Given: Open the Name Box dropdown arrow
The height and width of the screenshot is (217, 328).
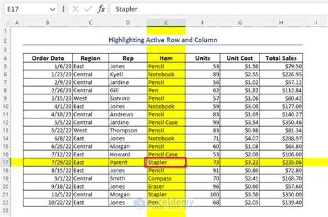Looking at the screenshot, I should pos(52,10).
